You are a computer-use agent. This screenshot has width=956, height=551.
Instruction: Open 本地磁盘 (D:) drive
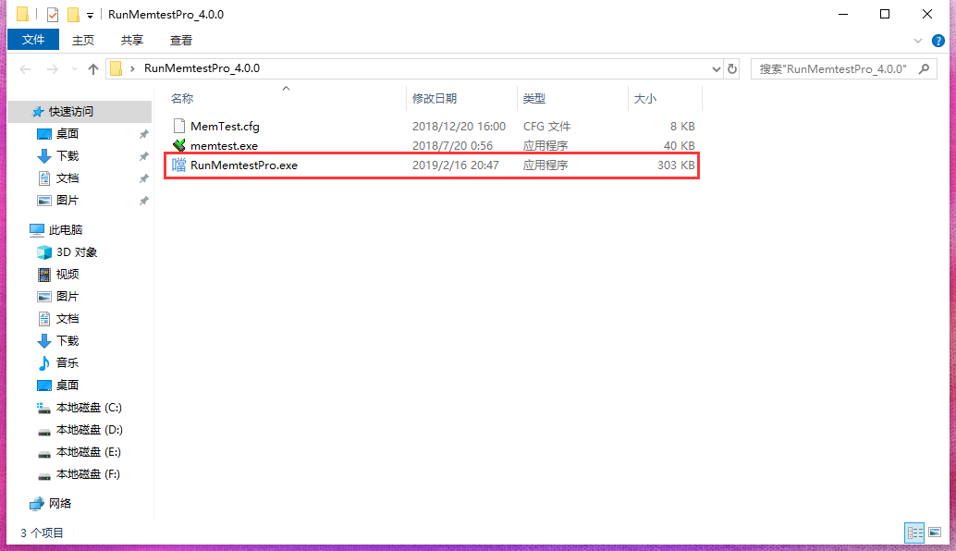tap(89, 430)
